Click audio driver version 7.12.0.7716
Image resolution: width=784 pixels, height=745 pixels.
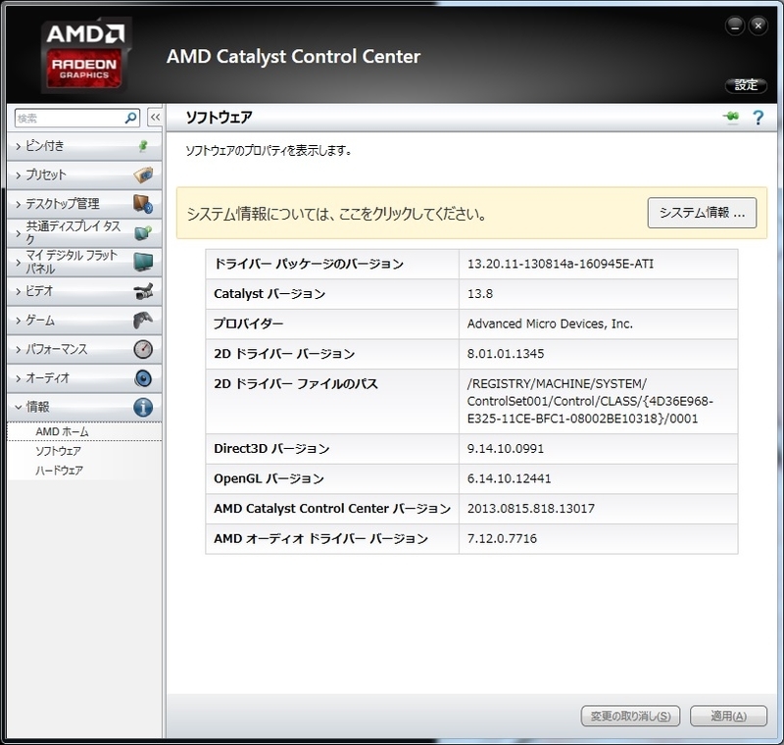502,538
